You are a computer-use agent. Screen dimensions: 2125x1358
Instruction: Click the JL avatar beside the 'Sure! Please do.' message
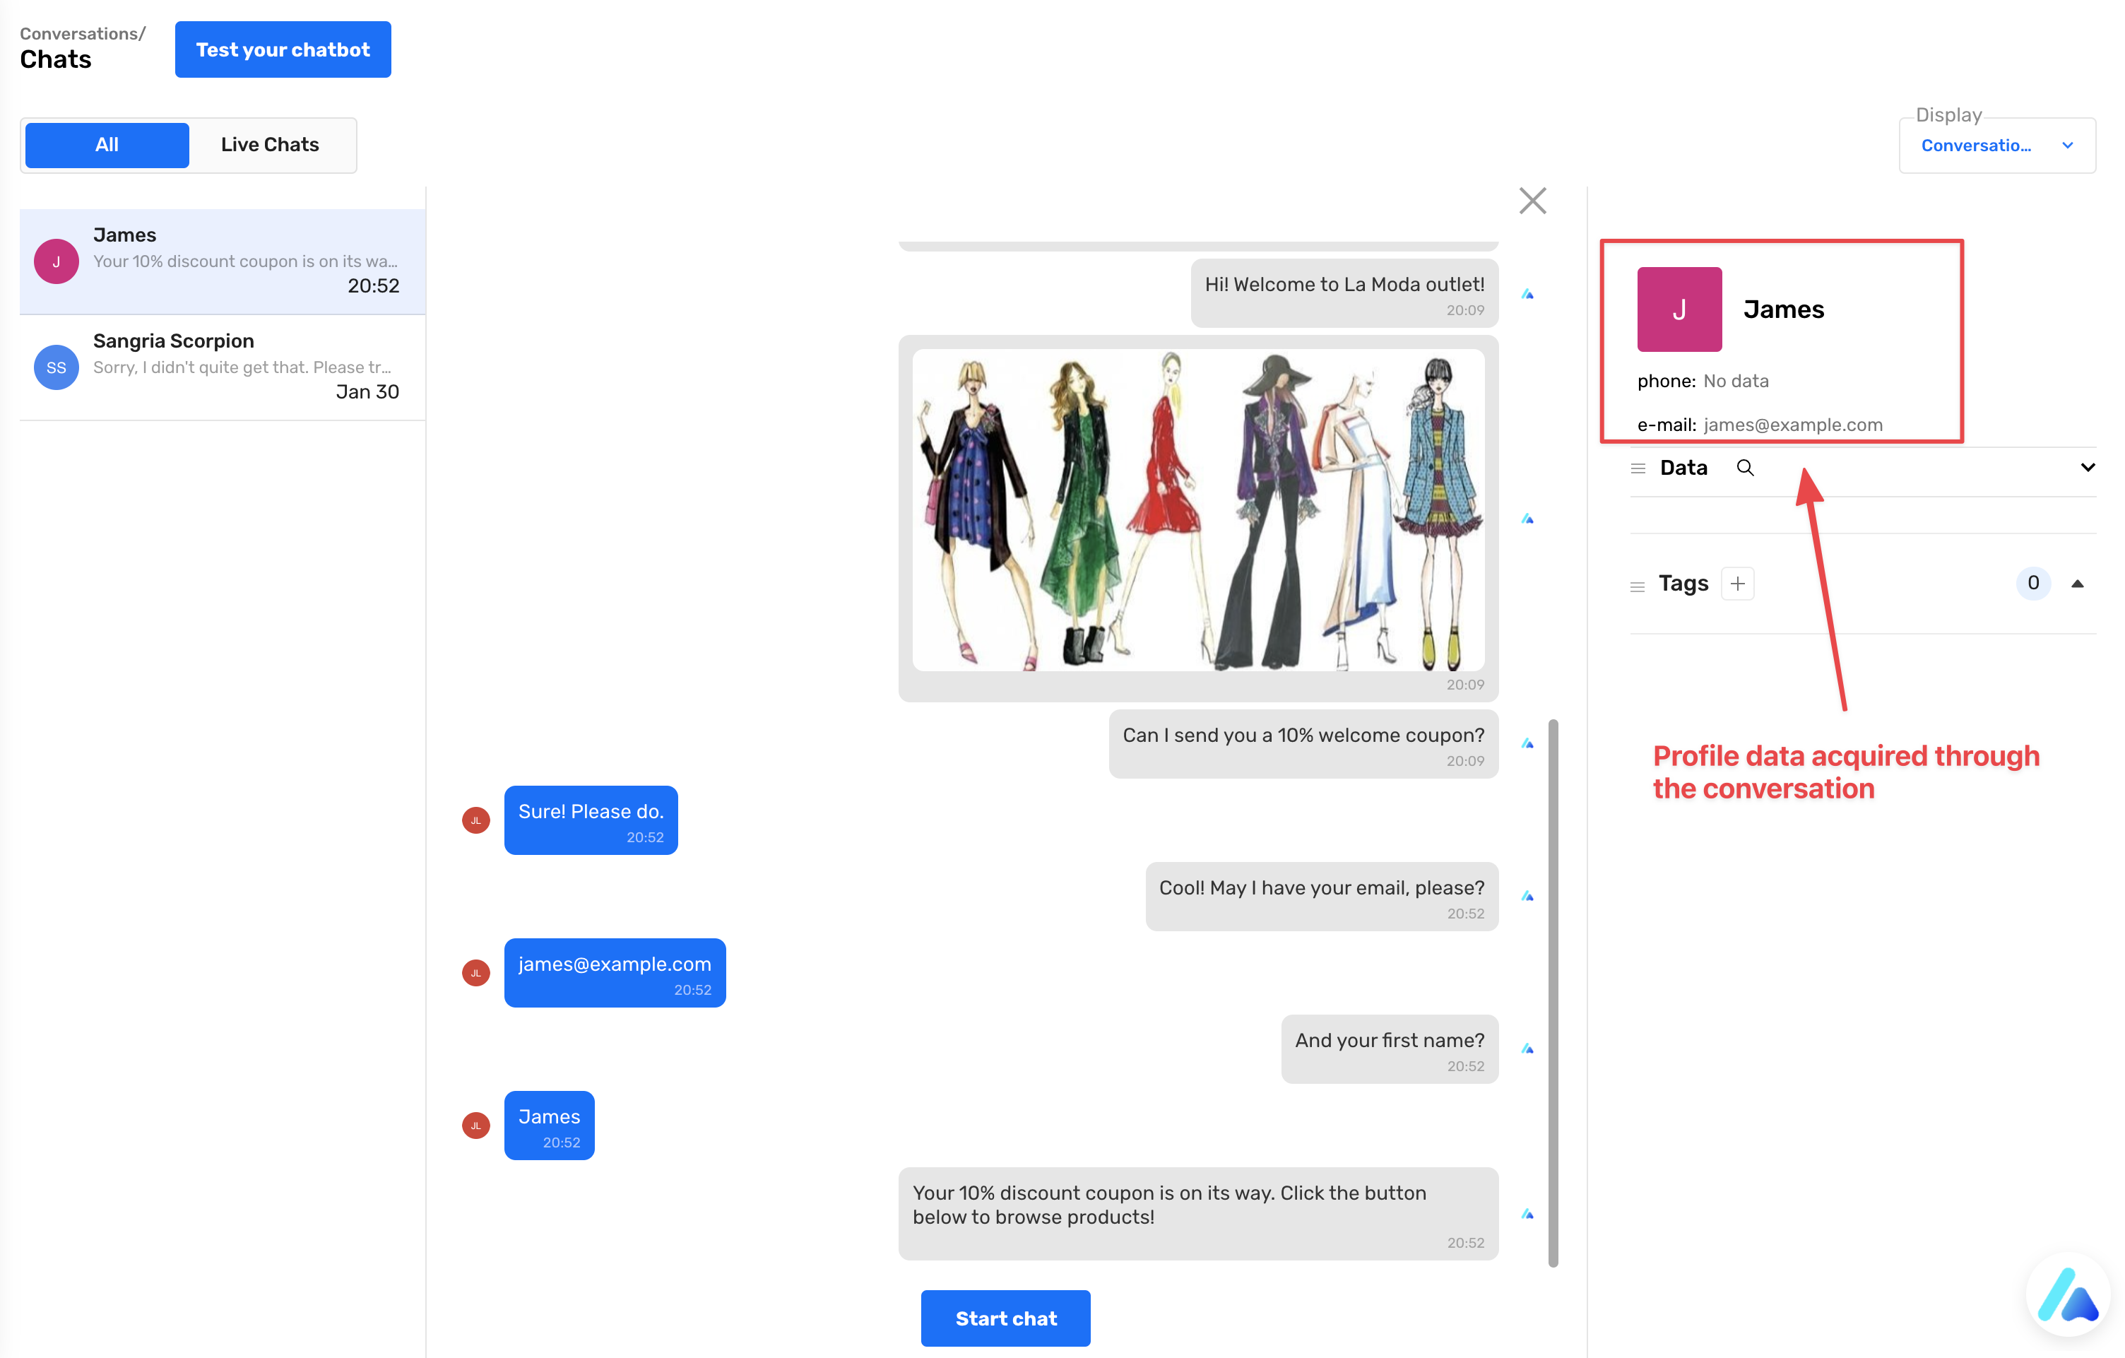tap(475, 820)
